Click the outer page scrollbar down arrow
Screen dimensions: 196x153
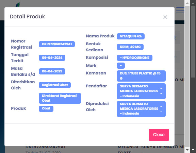click(x=193, y=150)
